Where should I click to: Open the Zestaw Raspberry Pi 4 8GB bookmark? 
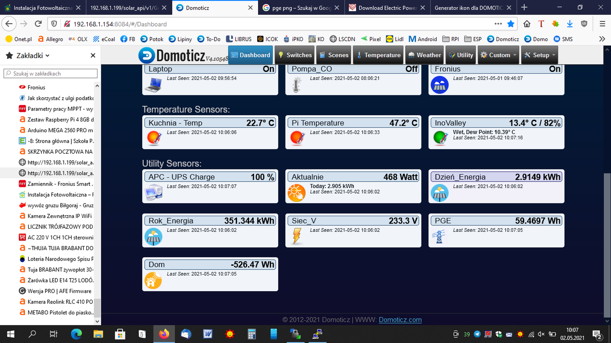click(x=56, y=120)
